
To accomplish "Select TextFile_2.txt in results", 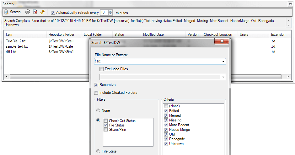I will pyautogui.click(x=15, y=41).
